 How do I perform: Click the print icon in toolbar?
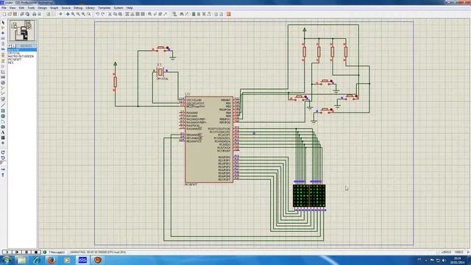(35, 14)
